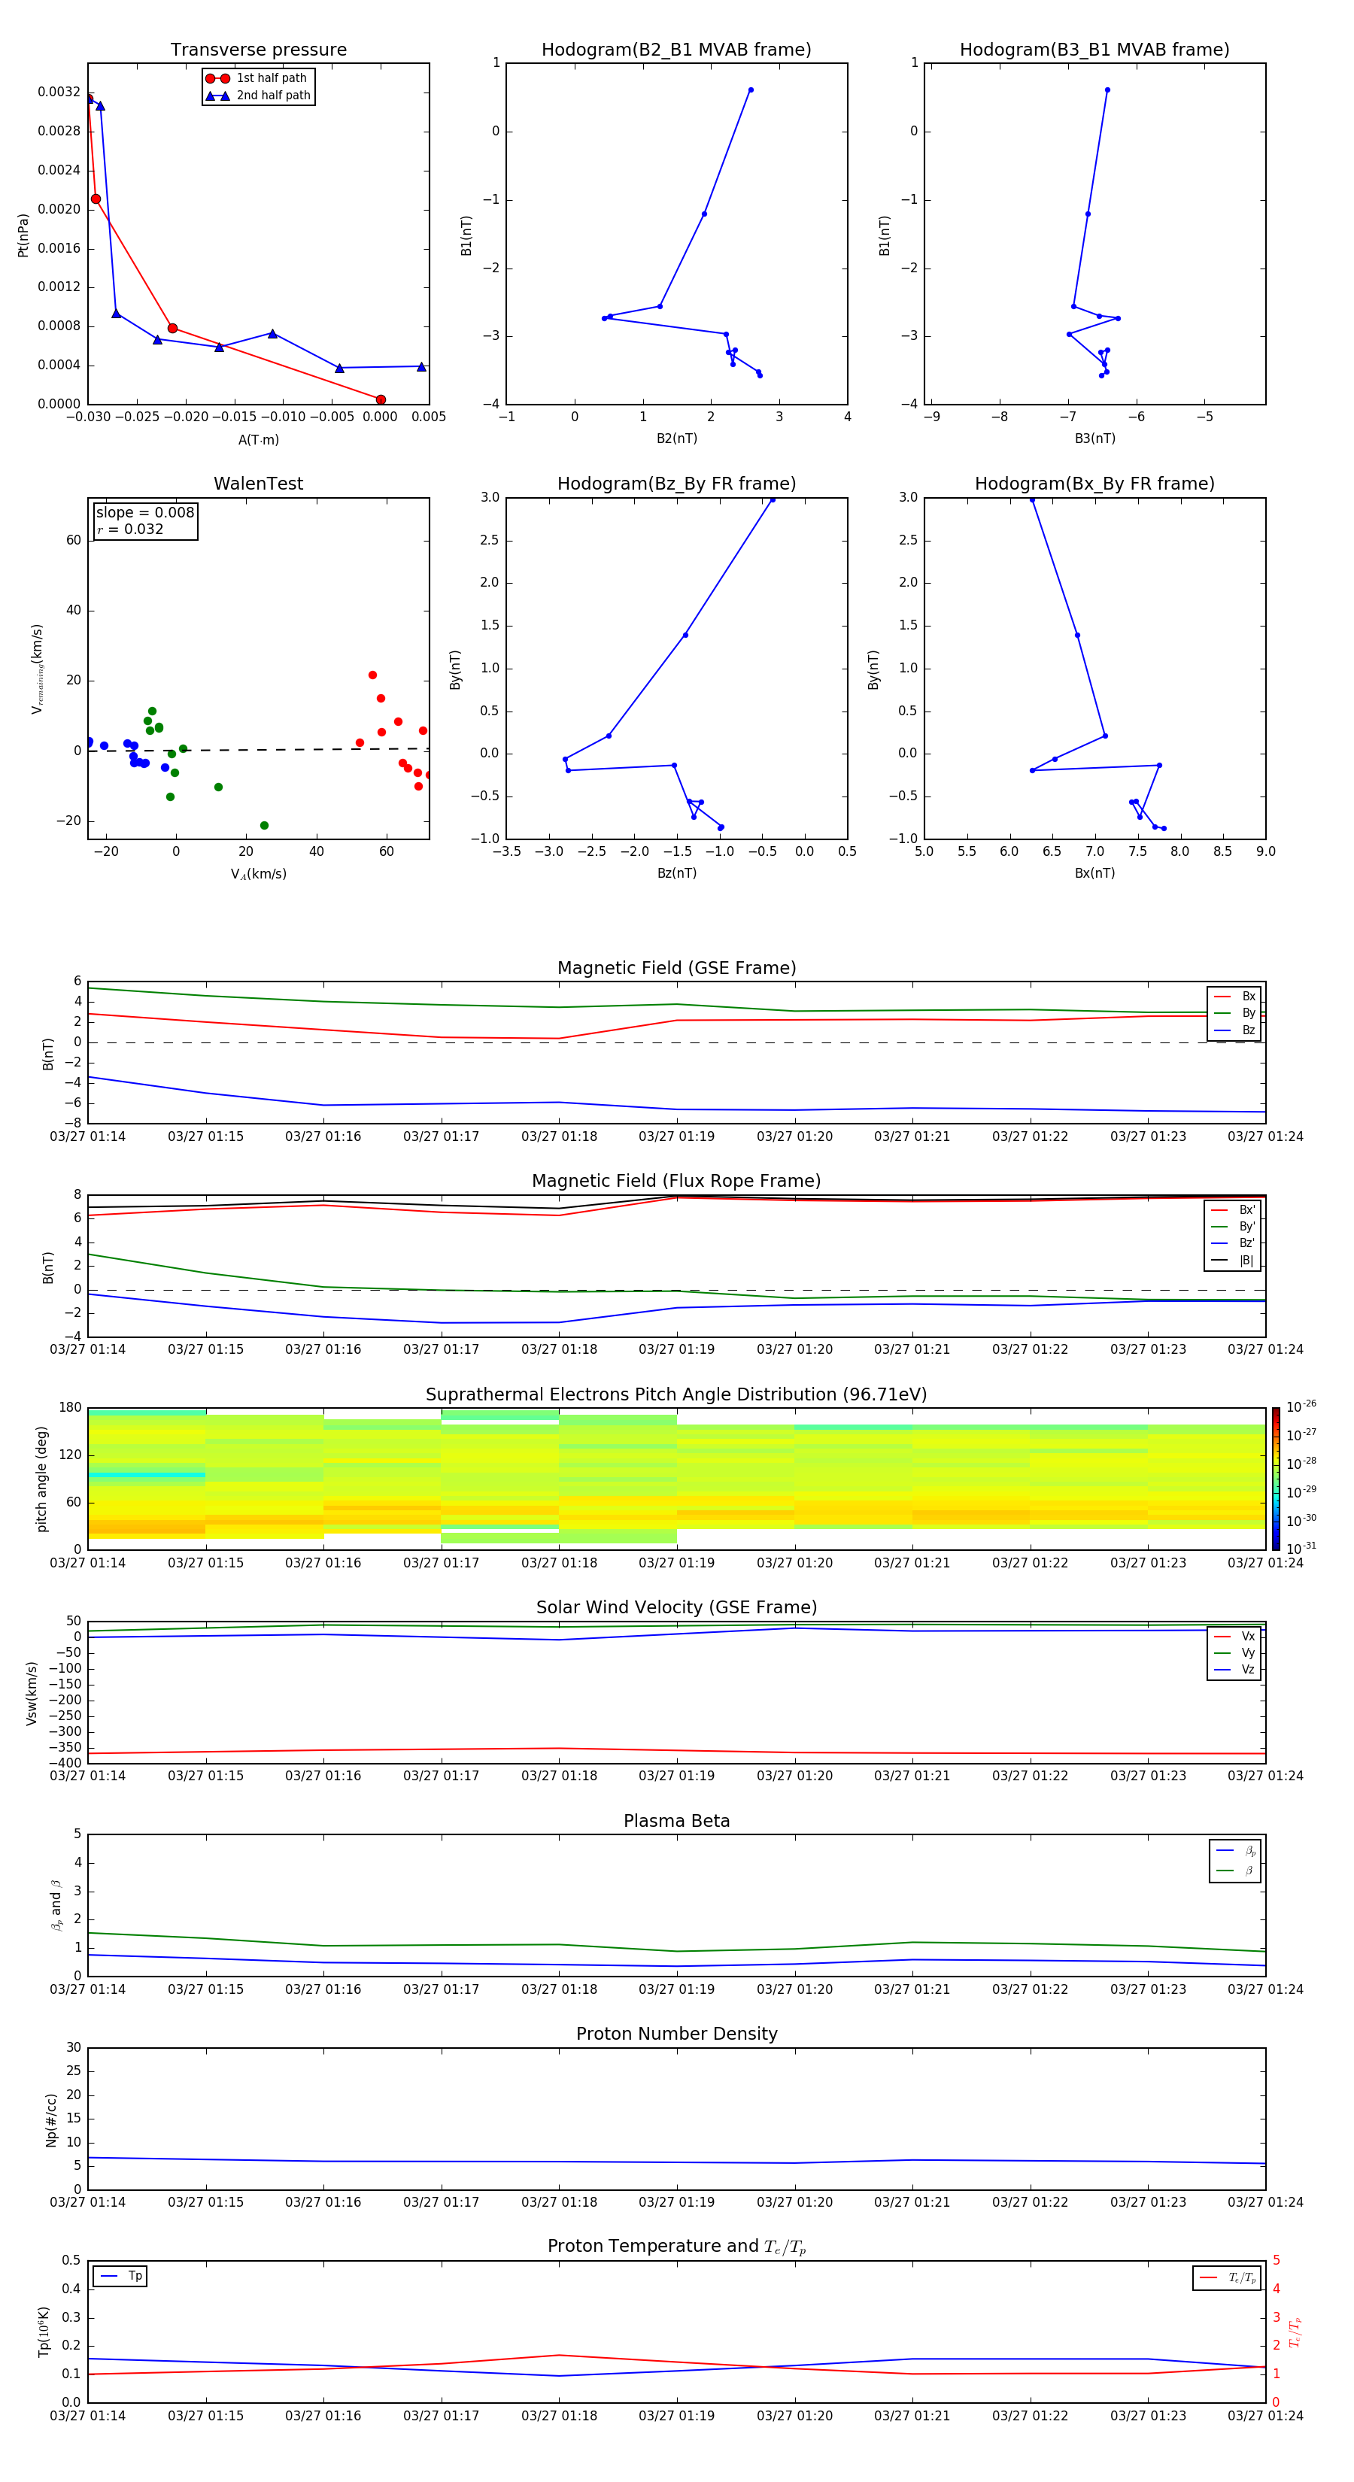Select the By' legend entry
Image resolution: width=1354 pixels, height=2482 pixels.
coord(1234,1227)
